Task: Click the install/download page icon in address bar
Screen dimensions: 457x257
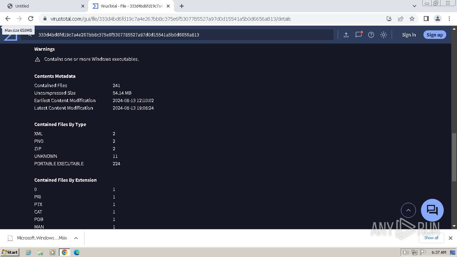Action: (x=389, y=19)
